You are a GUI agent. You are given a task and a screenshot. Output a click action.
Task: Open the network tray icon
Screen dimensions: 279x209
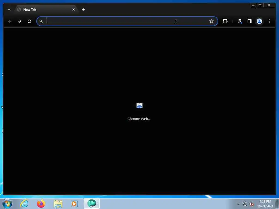245,204
